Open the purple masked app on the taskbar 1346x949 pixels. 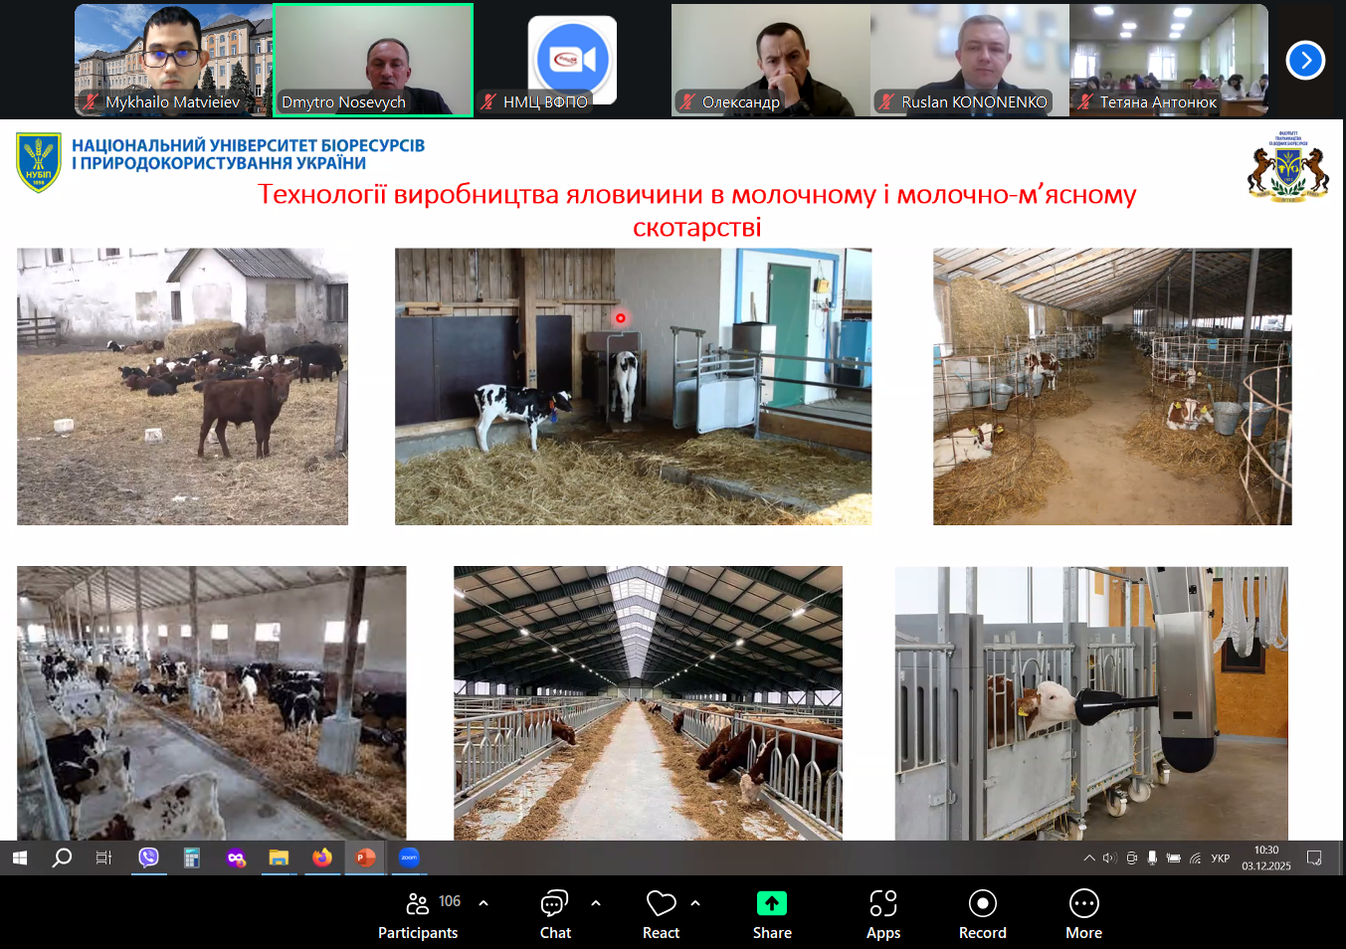click(236, 857)
